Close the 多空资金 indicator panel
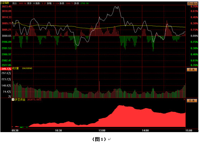Screen dimensions: 199x145 [x=184, y=100]
